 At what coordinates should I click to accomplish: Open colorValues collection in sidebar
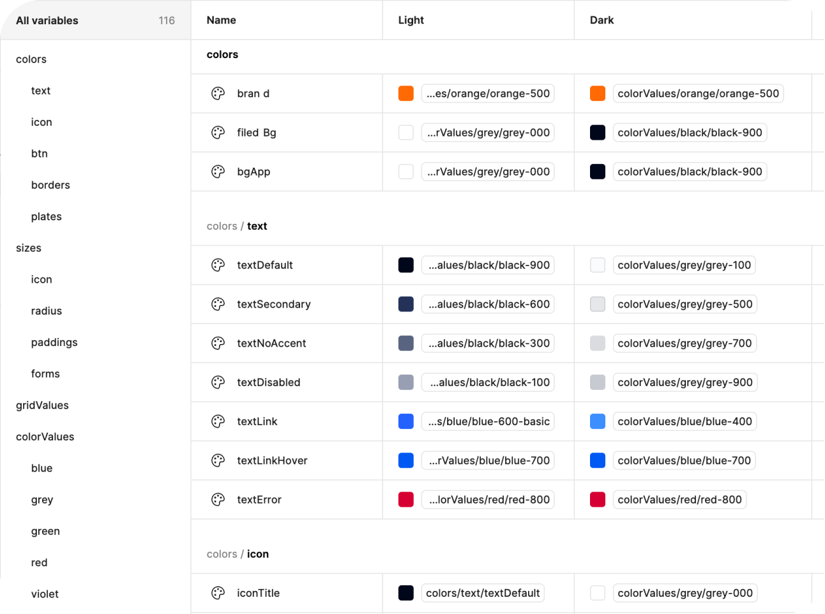coord(45,437)
